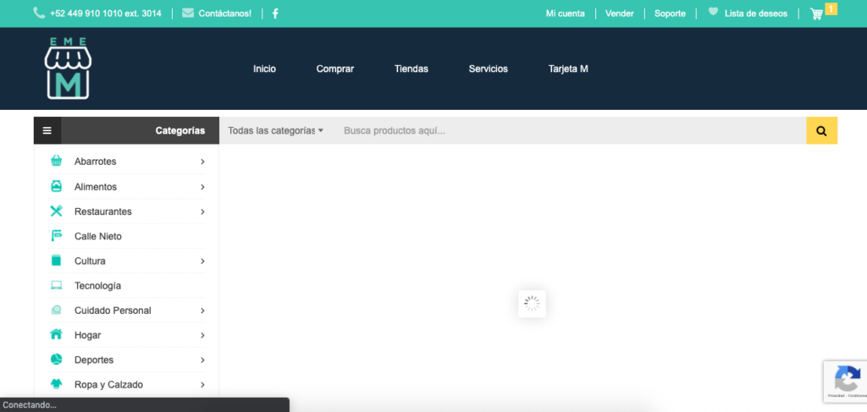
Task: Expand the Deportes category chevron
Action: (x=202, y=360)
